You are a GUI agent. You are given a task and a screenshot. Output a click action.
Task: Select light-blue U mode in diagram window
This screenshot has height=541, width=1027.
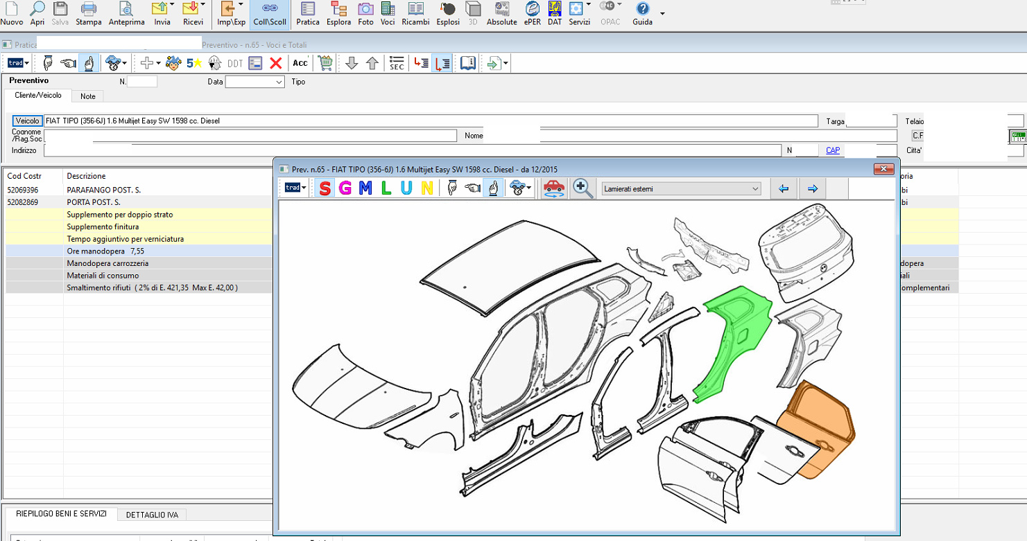[x=406, y=188]
